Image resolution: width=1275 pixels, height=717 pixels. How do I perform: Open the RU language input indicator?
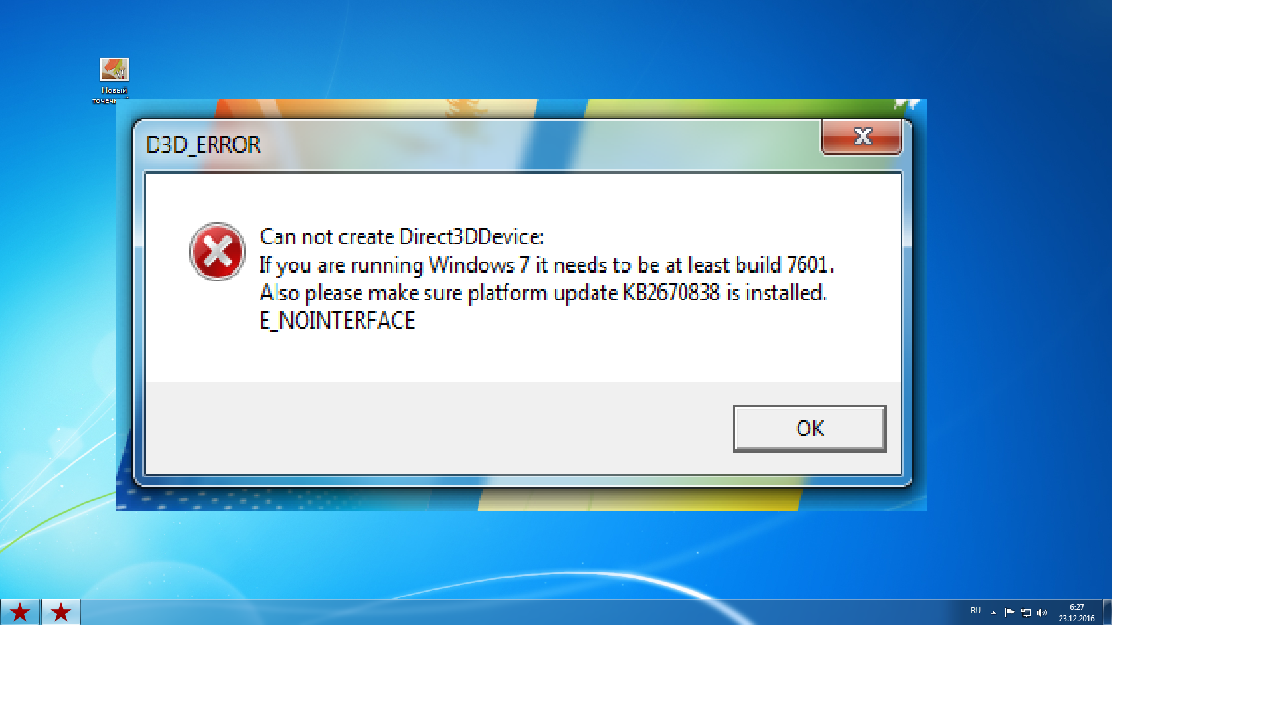pyautogui.click(x=975, y=611)
